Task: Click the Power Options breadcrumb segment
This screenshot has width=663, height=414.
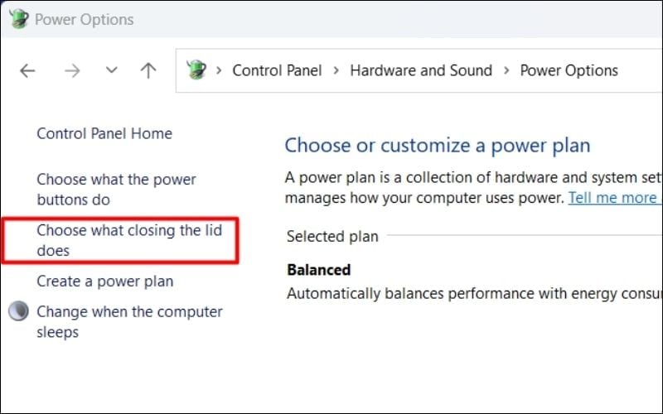Action: pos(569,70)
